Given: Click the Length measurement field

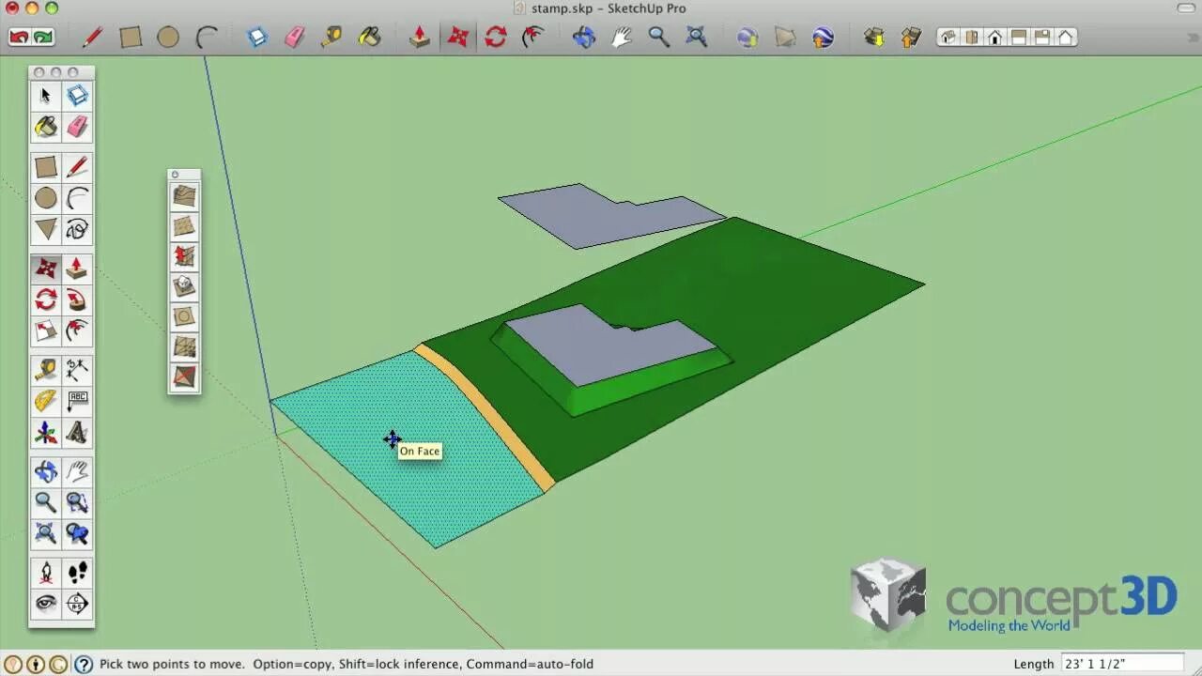Looking at the screenshot, I should (1122, 664).
